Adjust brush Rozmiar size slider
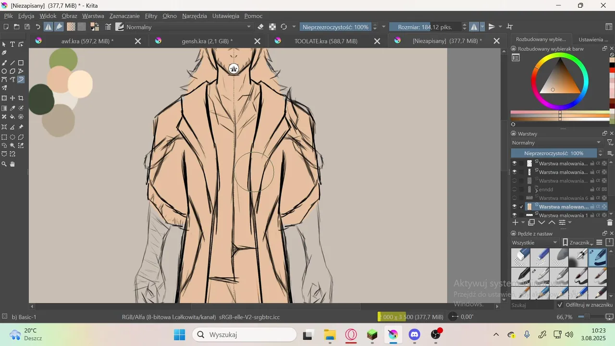Image resolution: width=615 pixels, height=346 pixels. tap(425, 27)
